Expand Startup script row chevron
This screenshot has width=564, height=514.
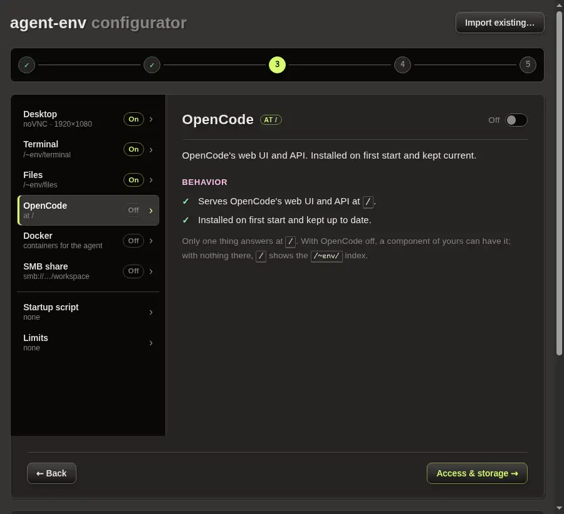pyautogui.click(x=151, y=312)
